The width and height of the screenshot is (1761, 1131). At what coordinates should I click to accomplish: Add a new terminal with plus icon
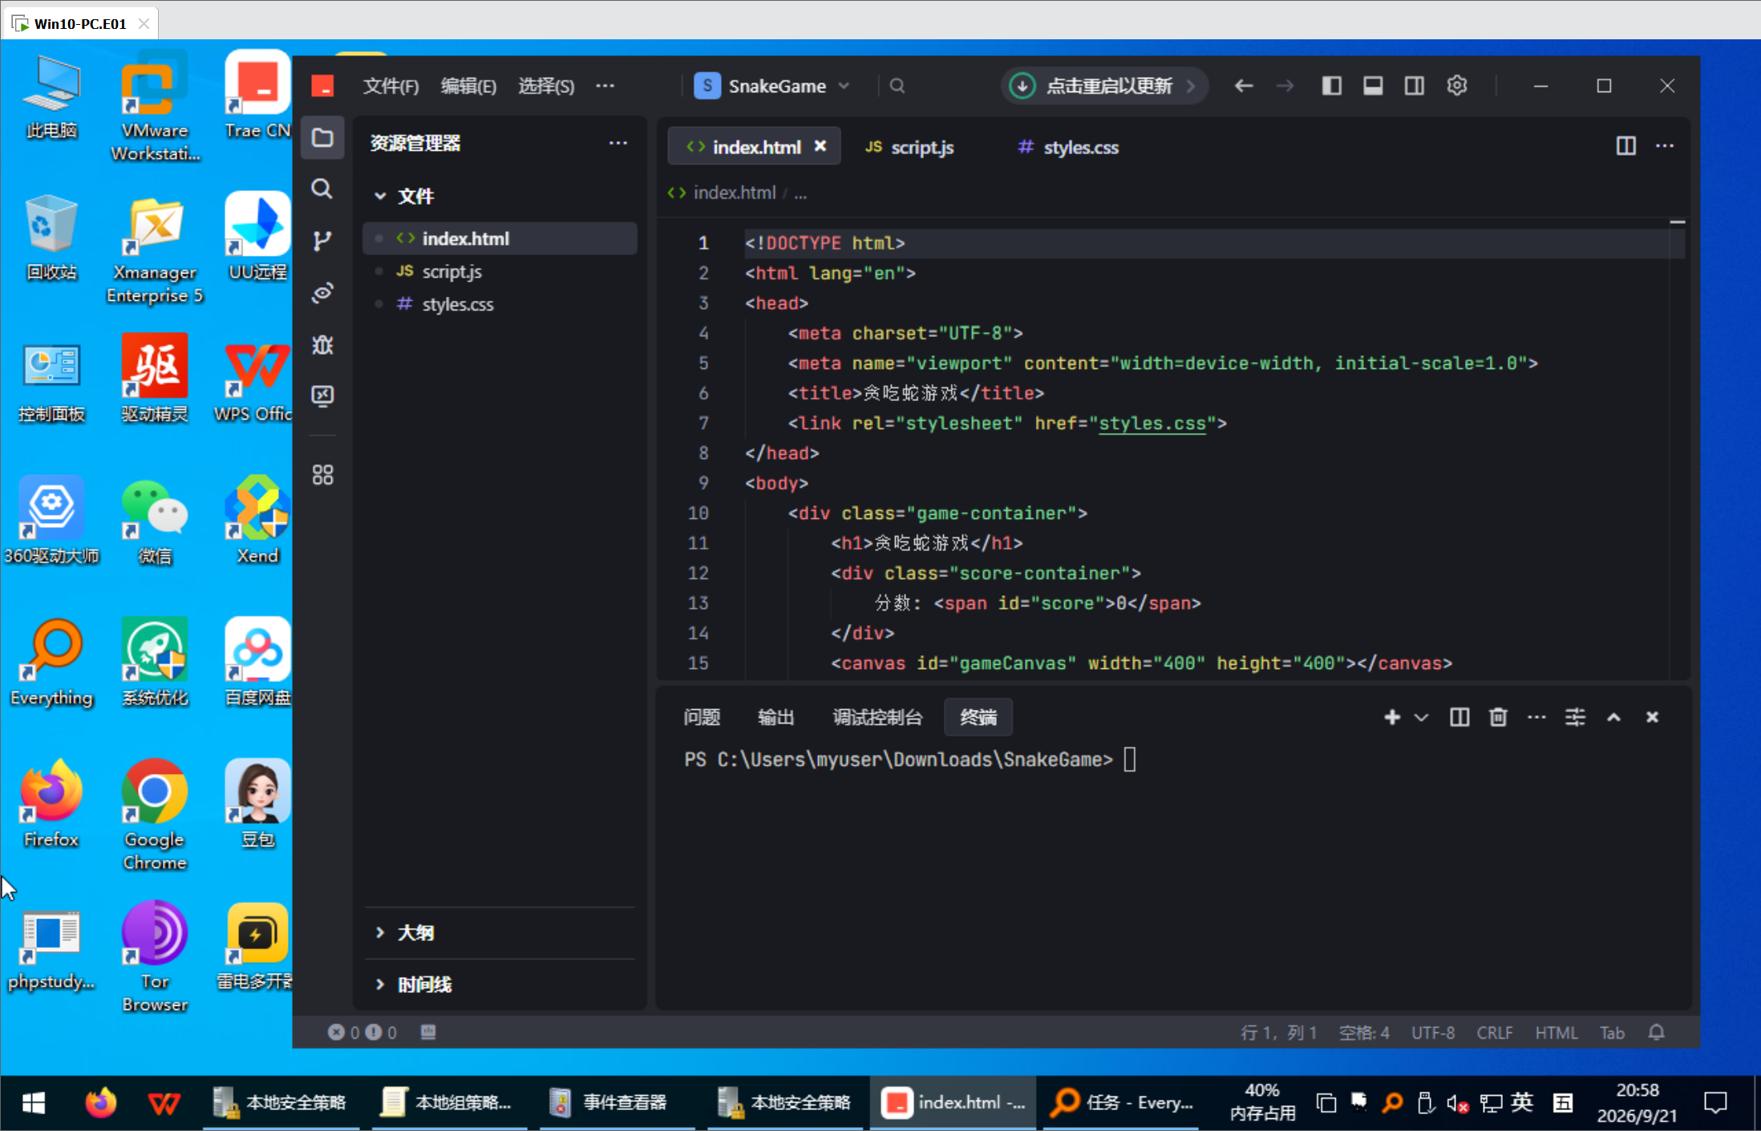tap(1392, 717)
